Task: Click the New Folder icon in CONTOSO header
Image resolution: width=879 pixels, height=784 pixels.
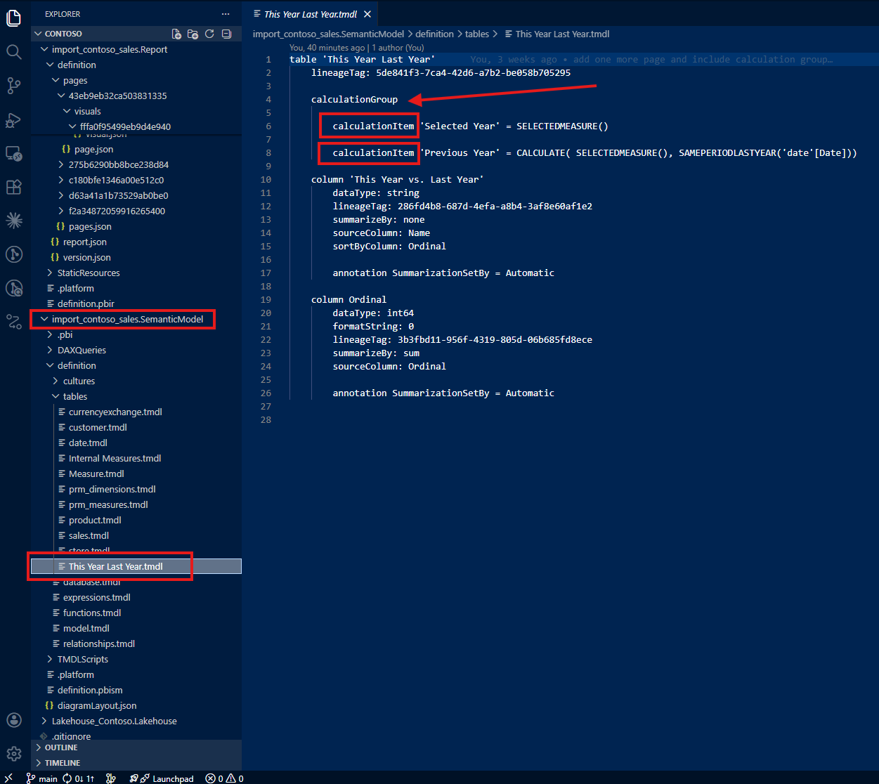Action: 193,34
